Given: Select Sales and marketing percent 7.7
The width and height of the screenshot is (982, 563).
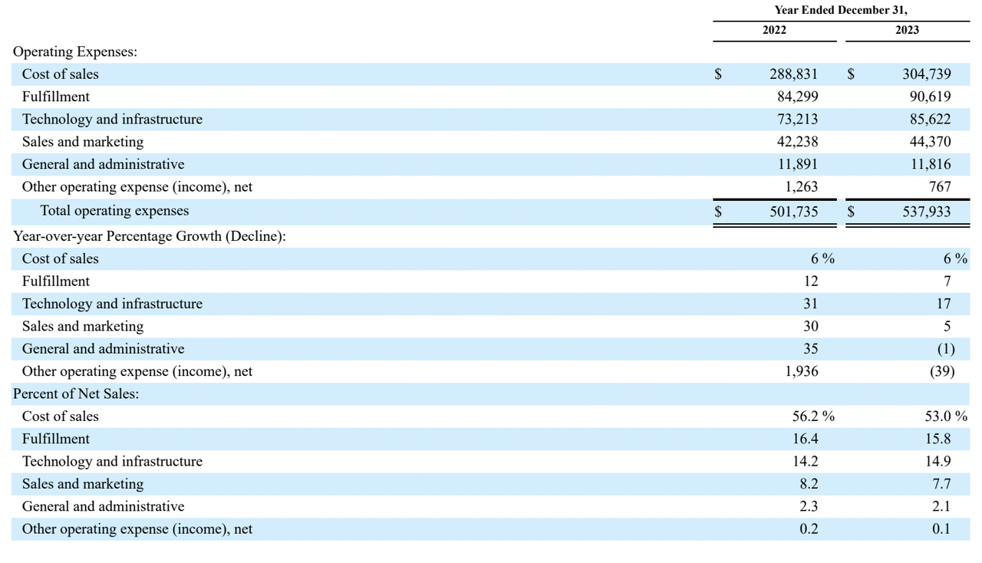Looking at the screenshot, I should (942, 484).
